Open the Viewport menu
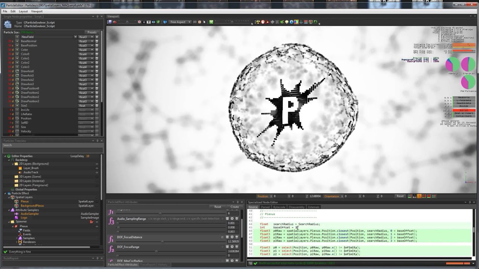 37,11
